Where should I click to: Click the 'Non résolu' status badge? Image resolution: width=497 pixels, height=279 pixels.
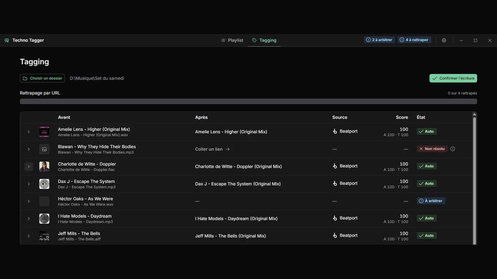(x=432, y=149)
